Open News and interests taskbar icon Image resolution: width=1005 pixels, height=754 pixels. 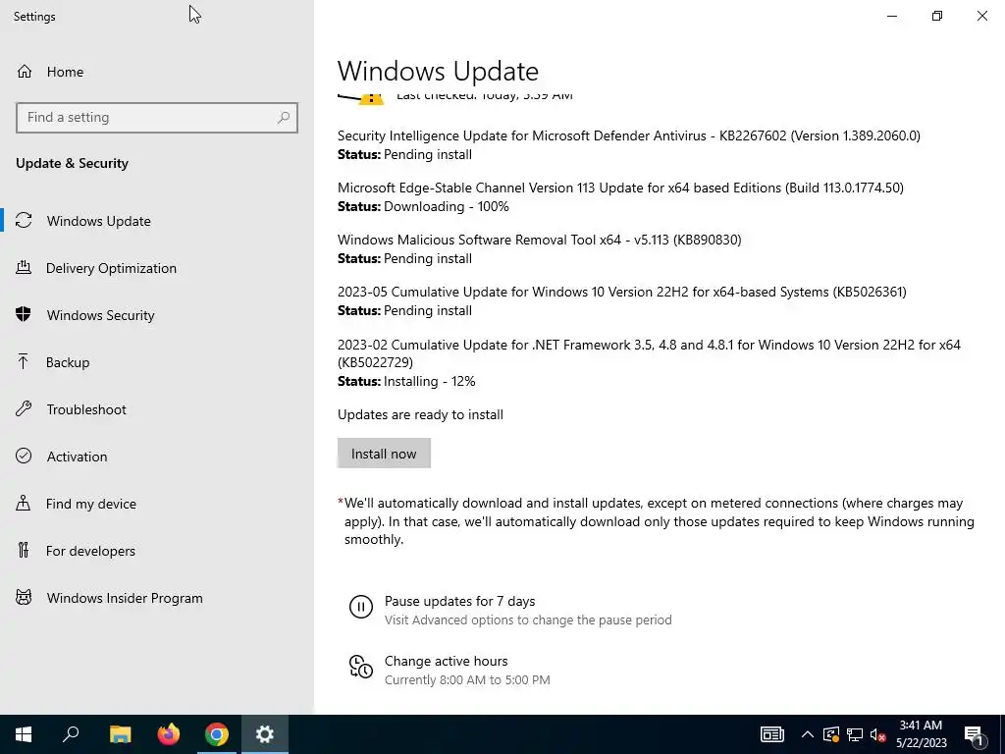click(772, 734)
